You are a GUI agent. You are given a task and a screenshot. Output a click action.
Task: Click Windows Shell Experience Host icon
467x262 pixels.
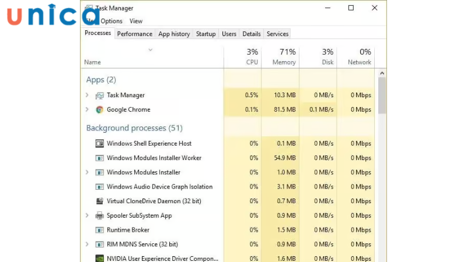99,143
